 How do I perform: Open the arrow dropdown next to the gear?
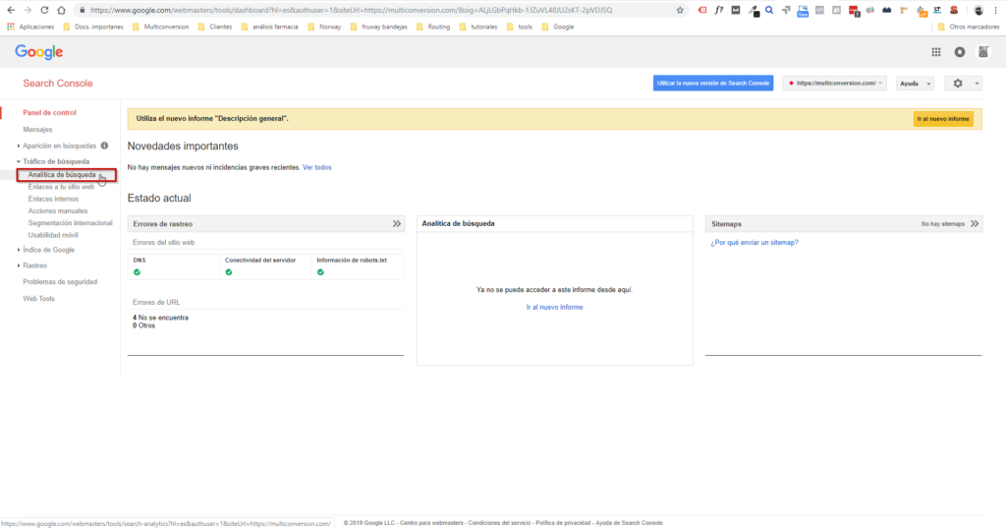(x=977, y=84)
